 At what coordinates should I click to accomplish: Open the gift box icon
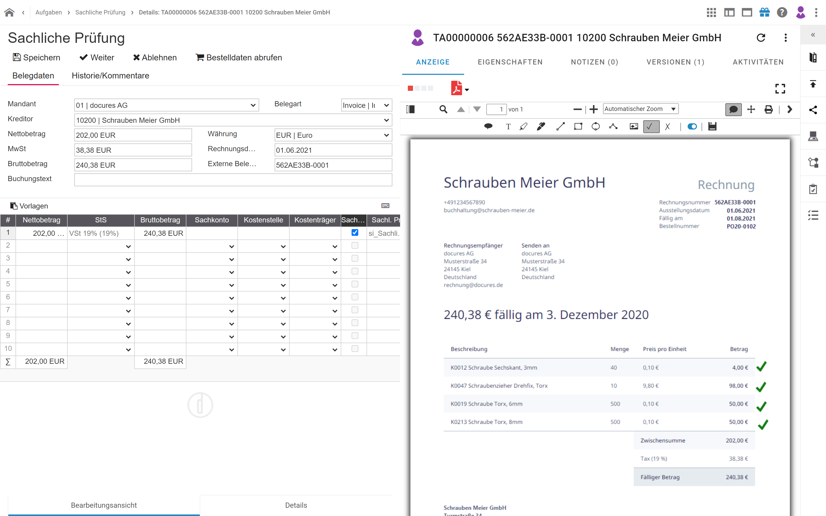765,12
